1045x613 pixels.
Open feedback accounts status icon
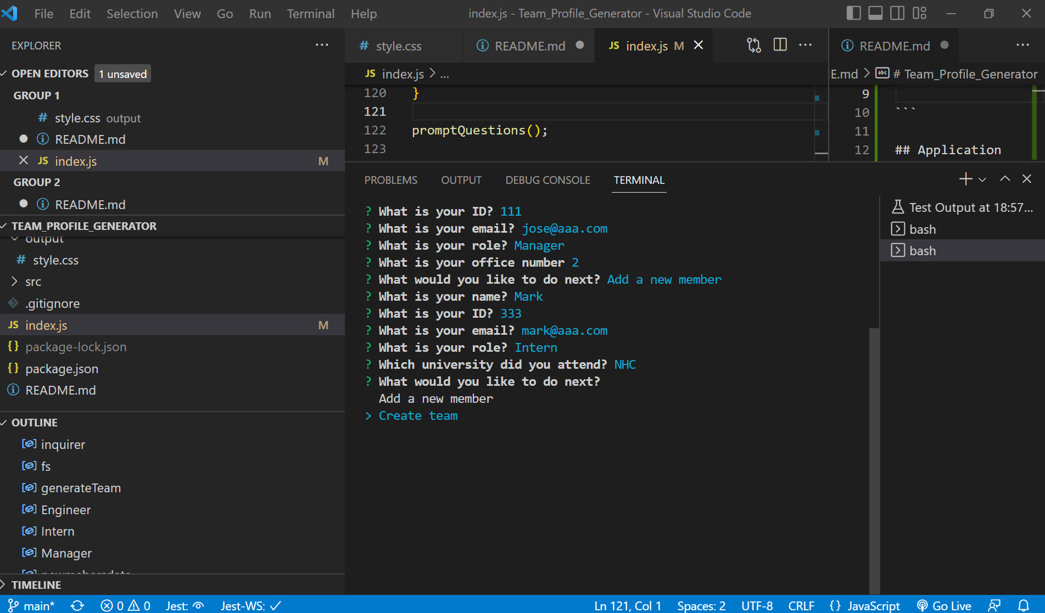pos(994,605)
